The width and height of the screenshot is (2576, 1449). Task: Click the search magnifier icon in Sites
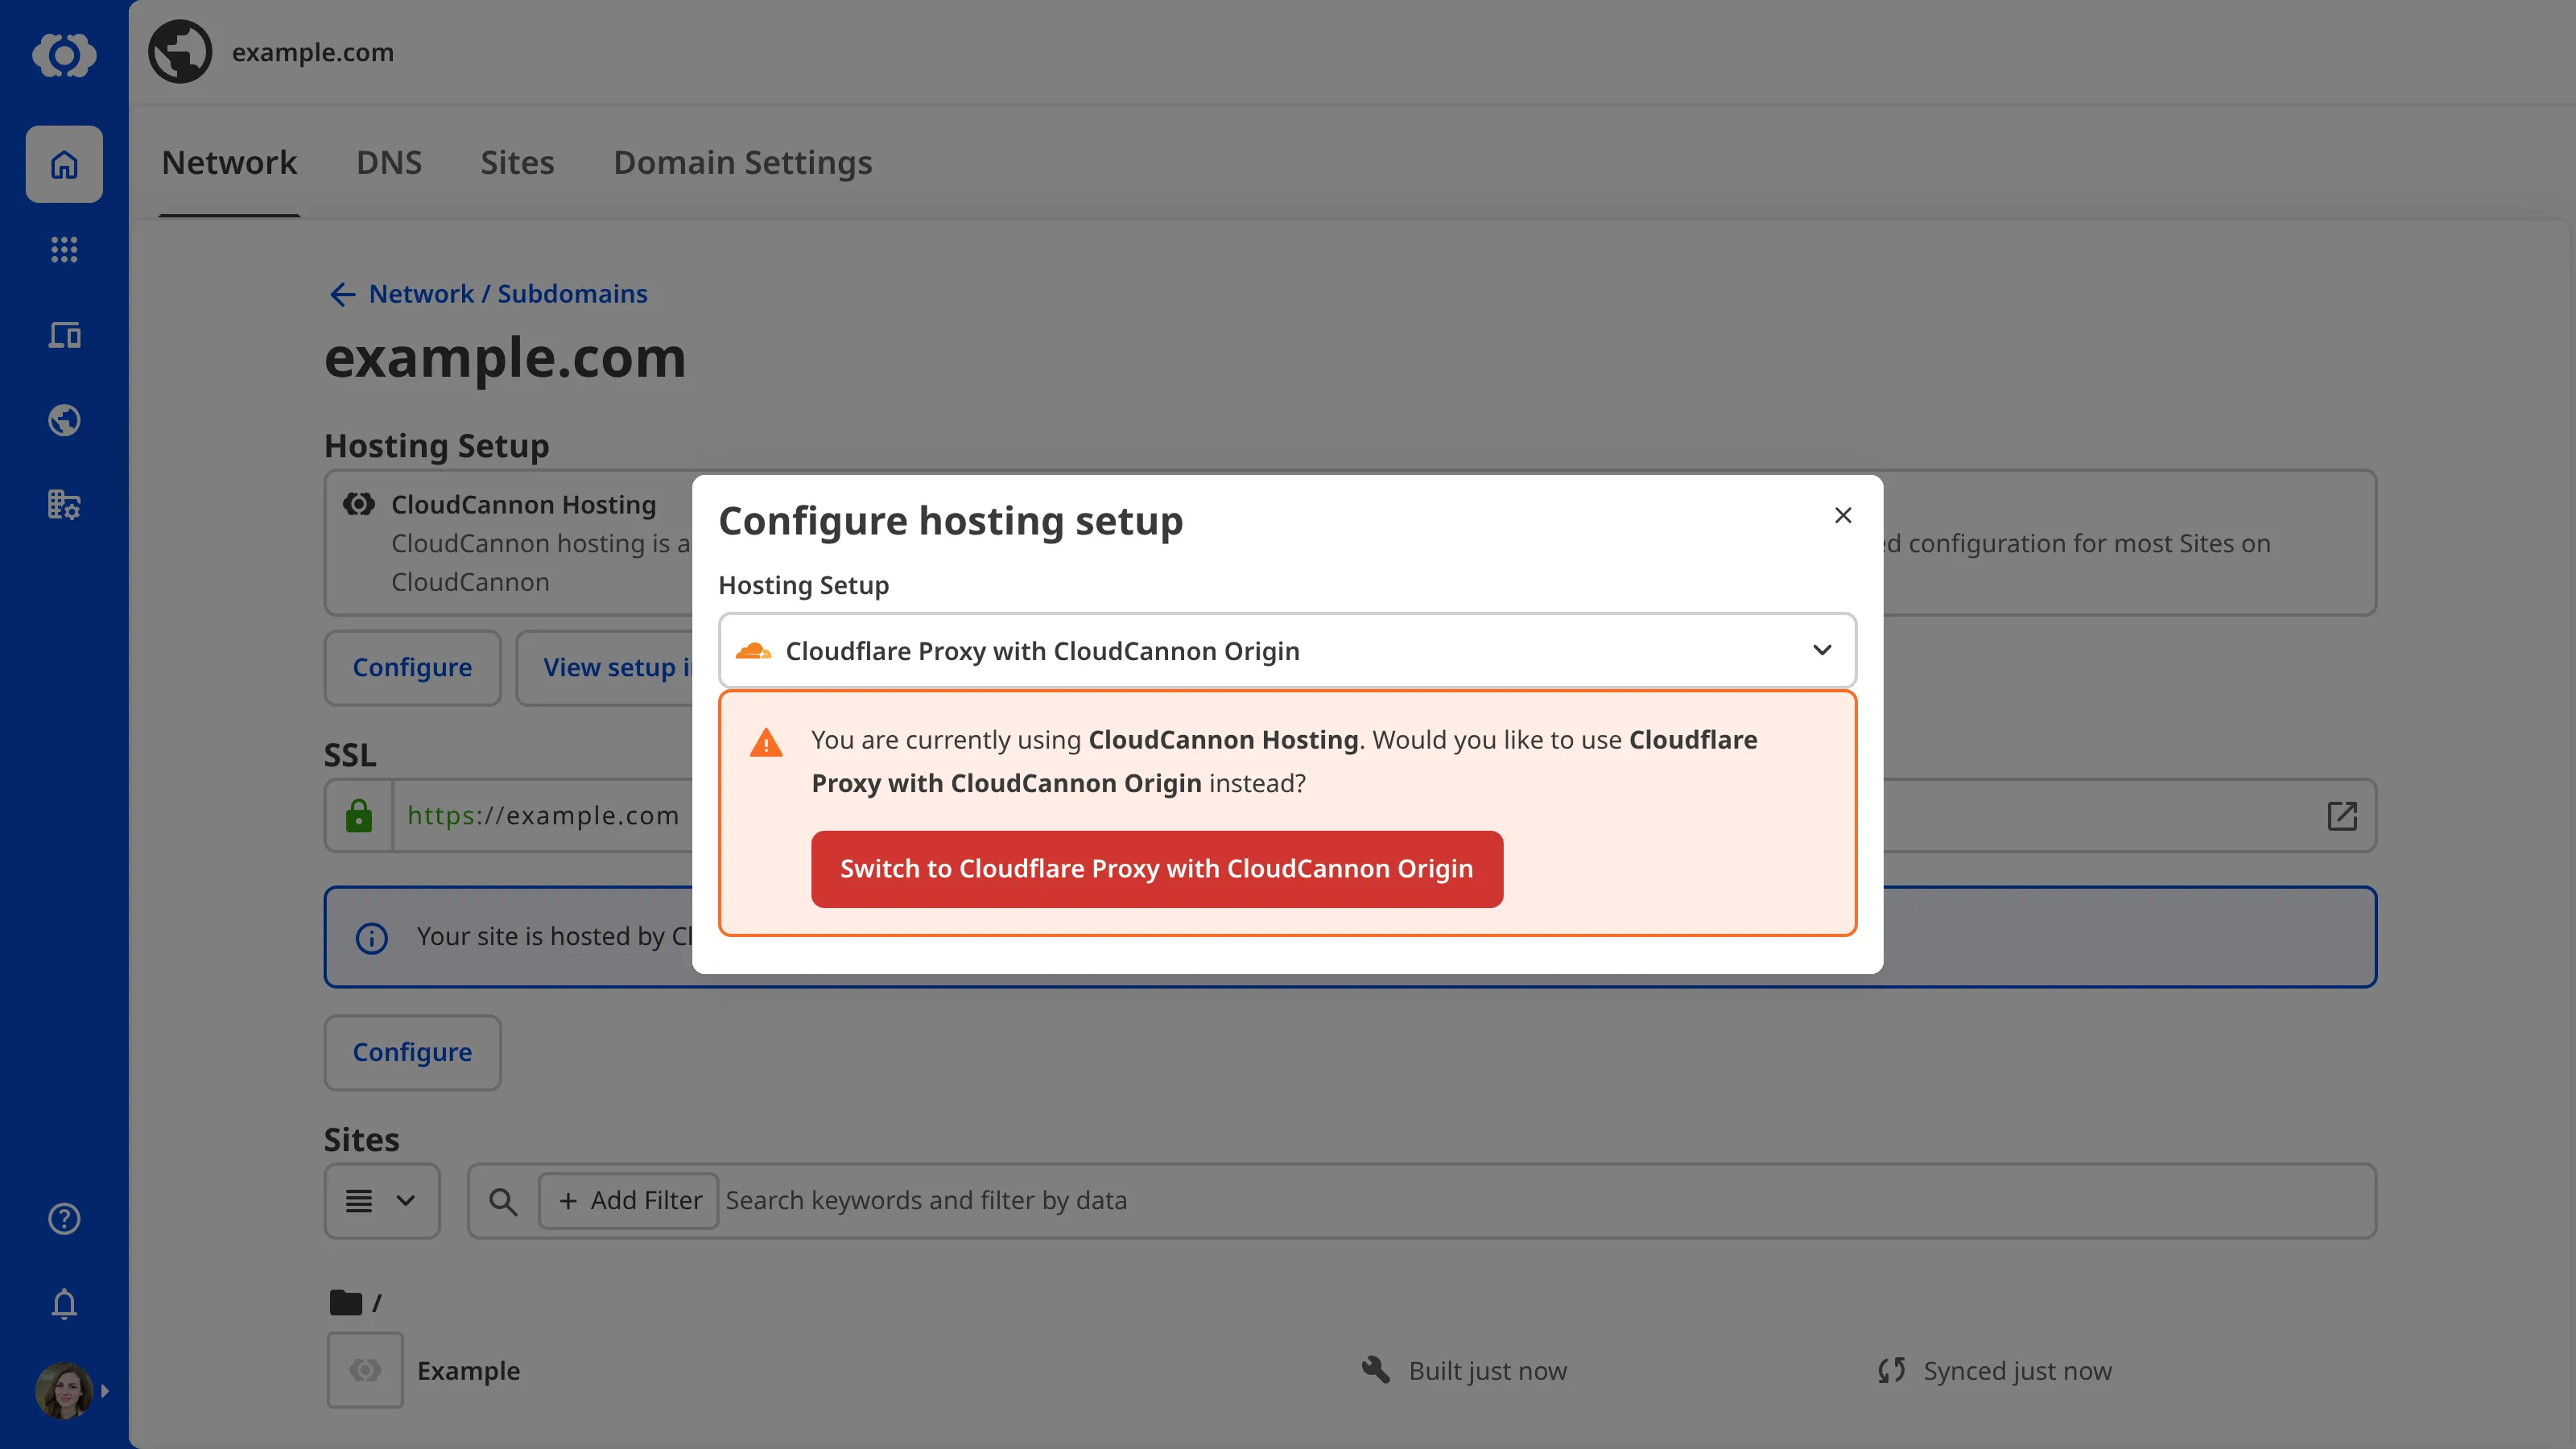[503, 1201]
